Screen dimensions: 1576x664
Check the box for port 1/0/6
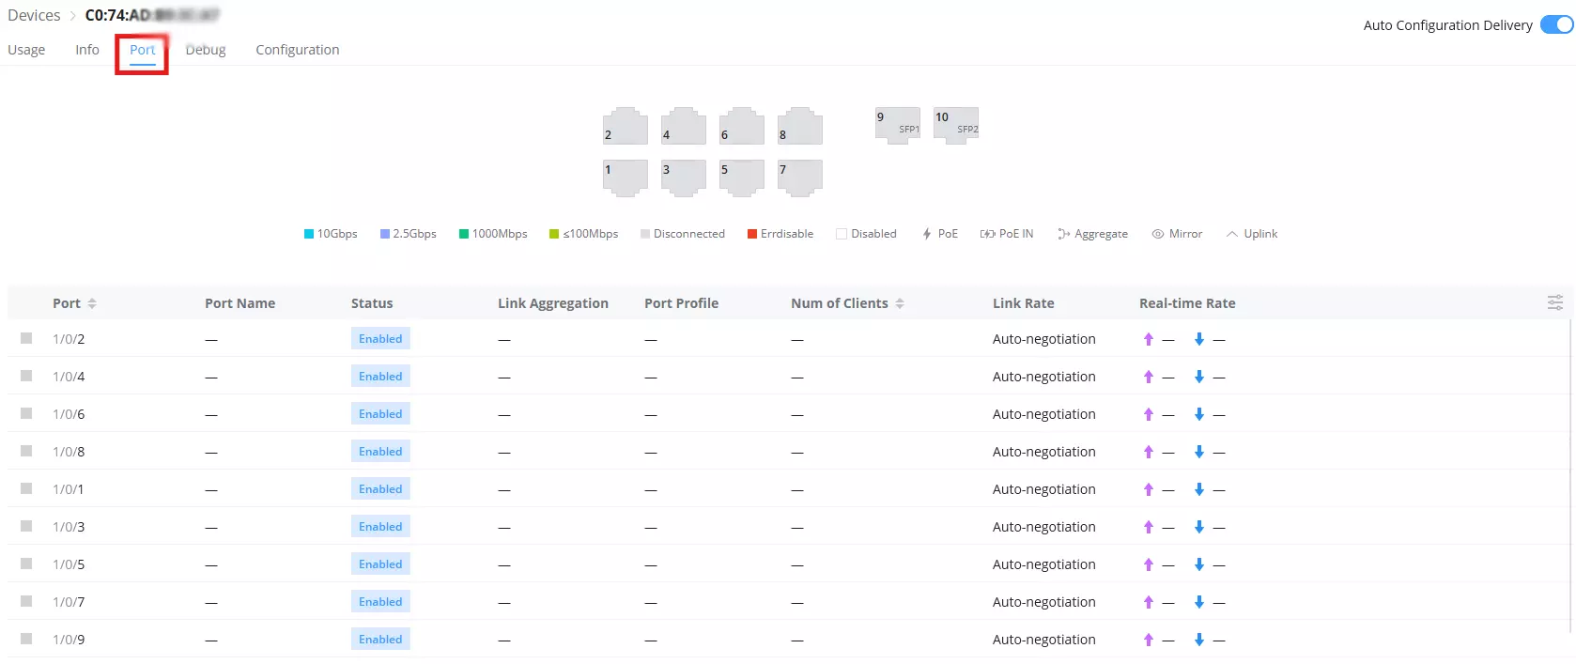(x=26, y=413)
